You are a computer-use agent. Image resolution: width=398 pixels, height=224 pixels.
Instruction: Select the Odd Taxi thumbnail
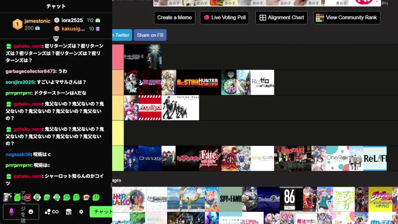(293, 158)
